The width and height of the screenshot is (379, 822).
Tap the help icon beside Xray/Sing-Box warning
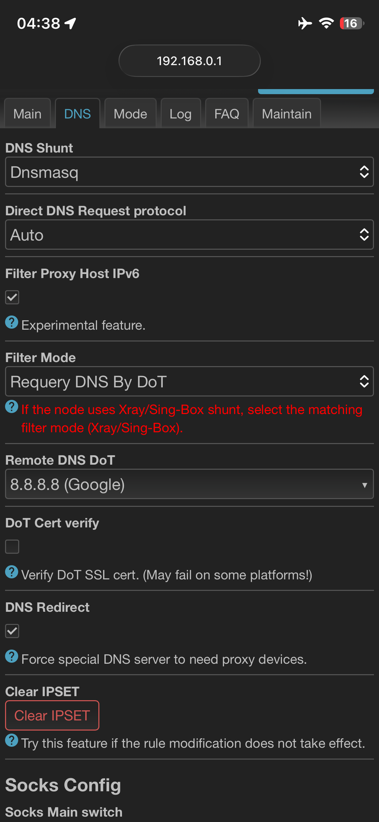(12, 407)
